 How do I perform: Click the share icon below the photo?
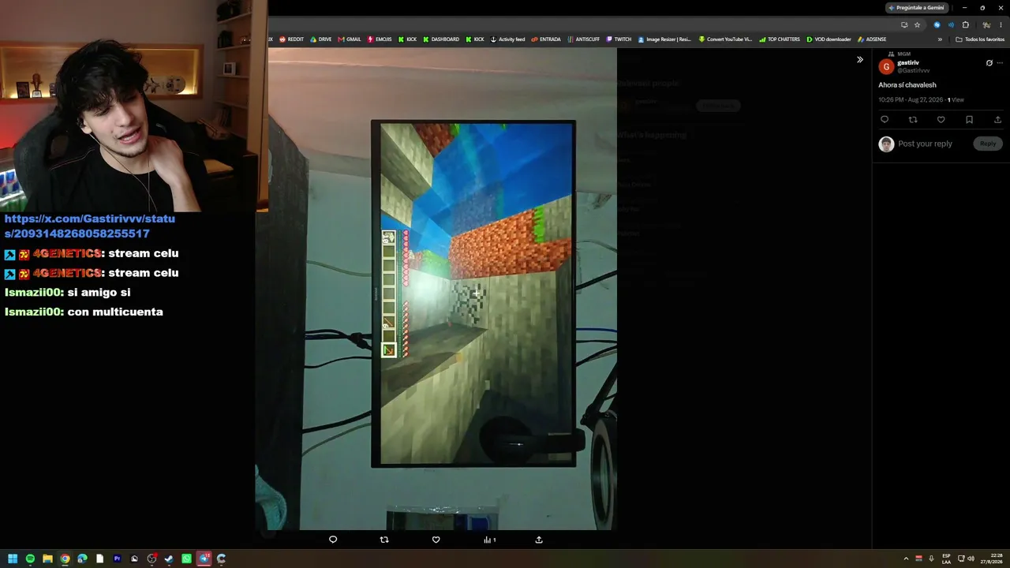click(x=539, y=540)
